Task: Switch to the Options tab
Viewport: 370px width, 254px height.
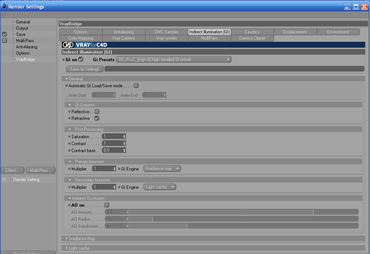Action: point(81,32)
